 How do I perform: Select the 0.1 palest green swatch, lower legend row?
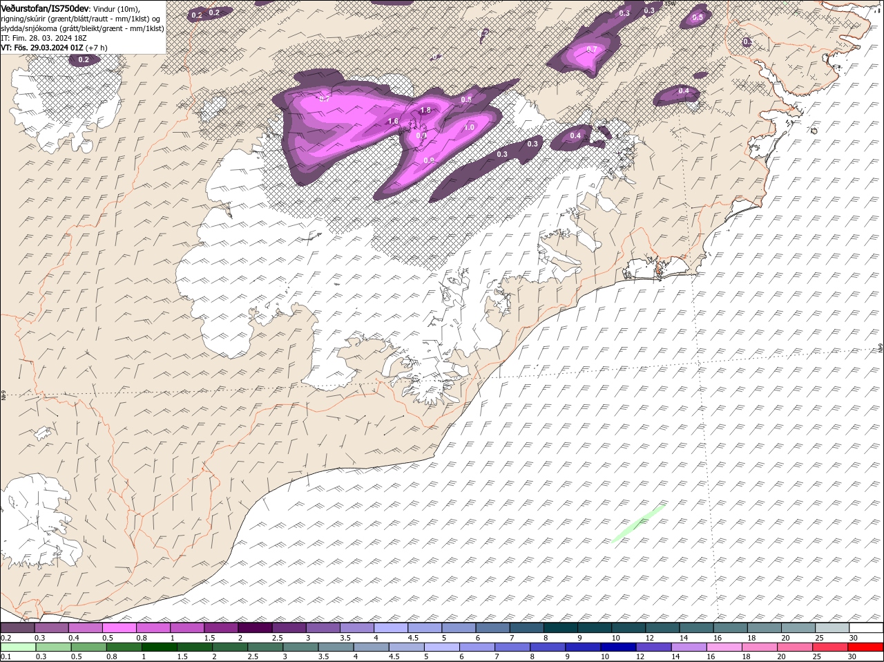click(x=18, y=647)
